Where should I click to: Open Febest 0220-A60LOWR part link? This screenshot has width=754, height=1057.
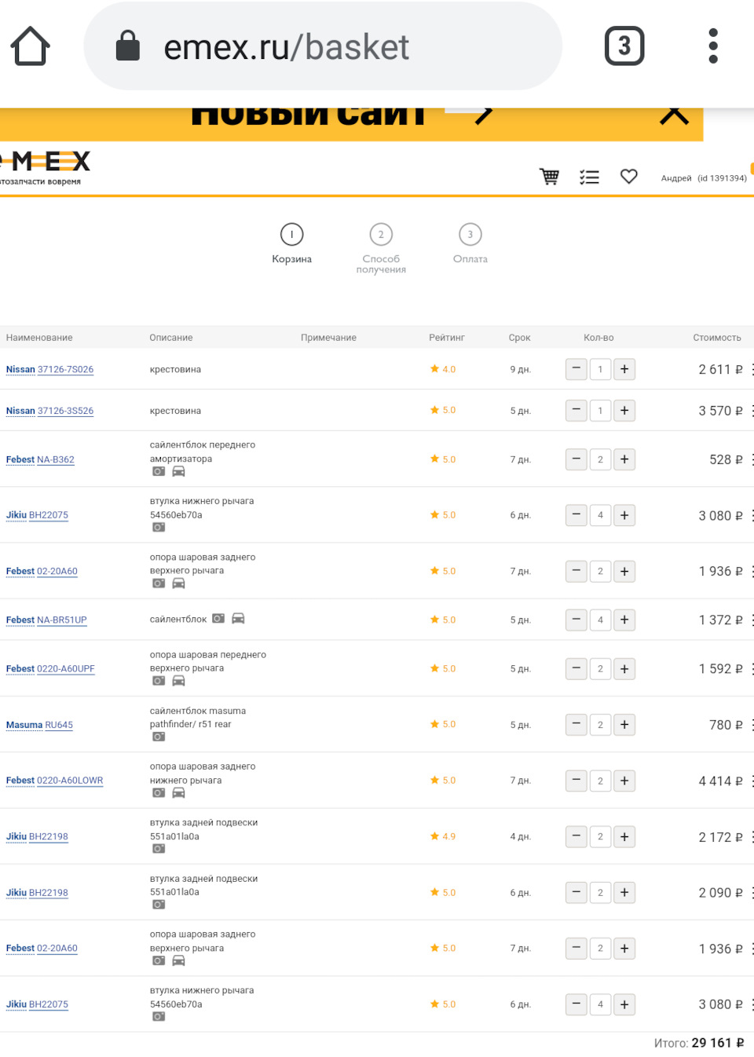coord(54,781)
